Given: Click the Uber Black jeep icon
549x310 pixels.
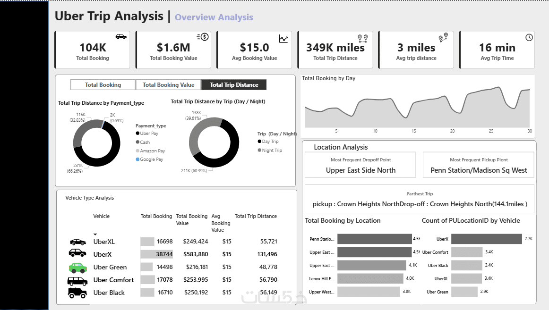Looking at the screenshot, I should tap(77, 293).
